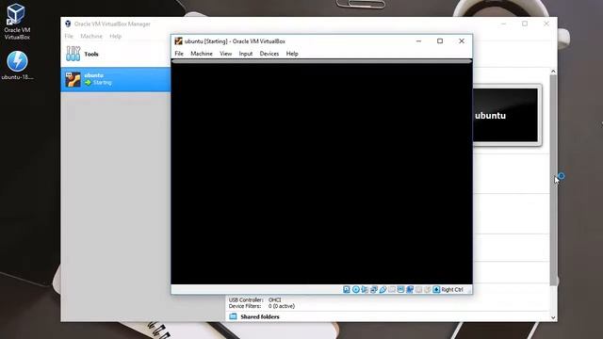This screenshot has height=339, width=603.
Task: Maximize the VirtualBox Manager window
Action: click(x=525, y=24)
